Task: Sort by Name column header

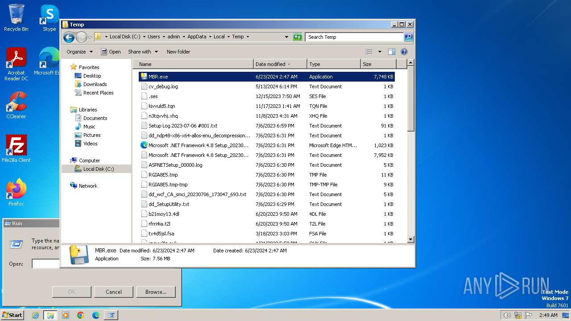Action: tap(193, 64)
